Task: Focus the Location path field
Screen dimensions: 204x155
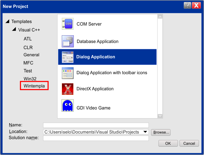Action: coord(96,132)
